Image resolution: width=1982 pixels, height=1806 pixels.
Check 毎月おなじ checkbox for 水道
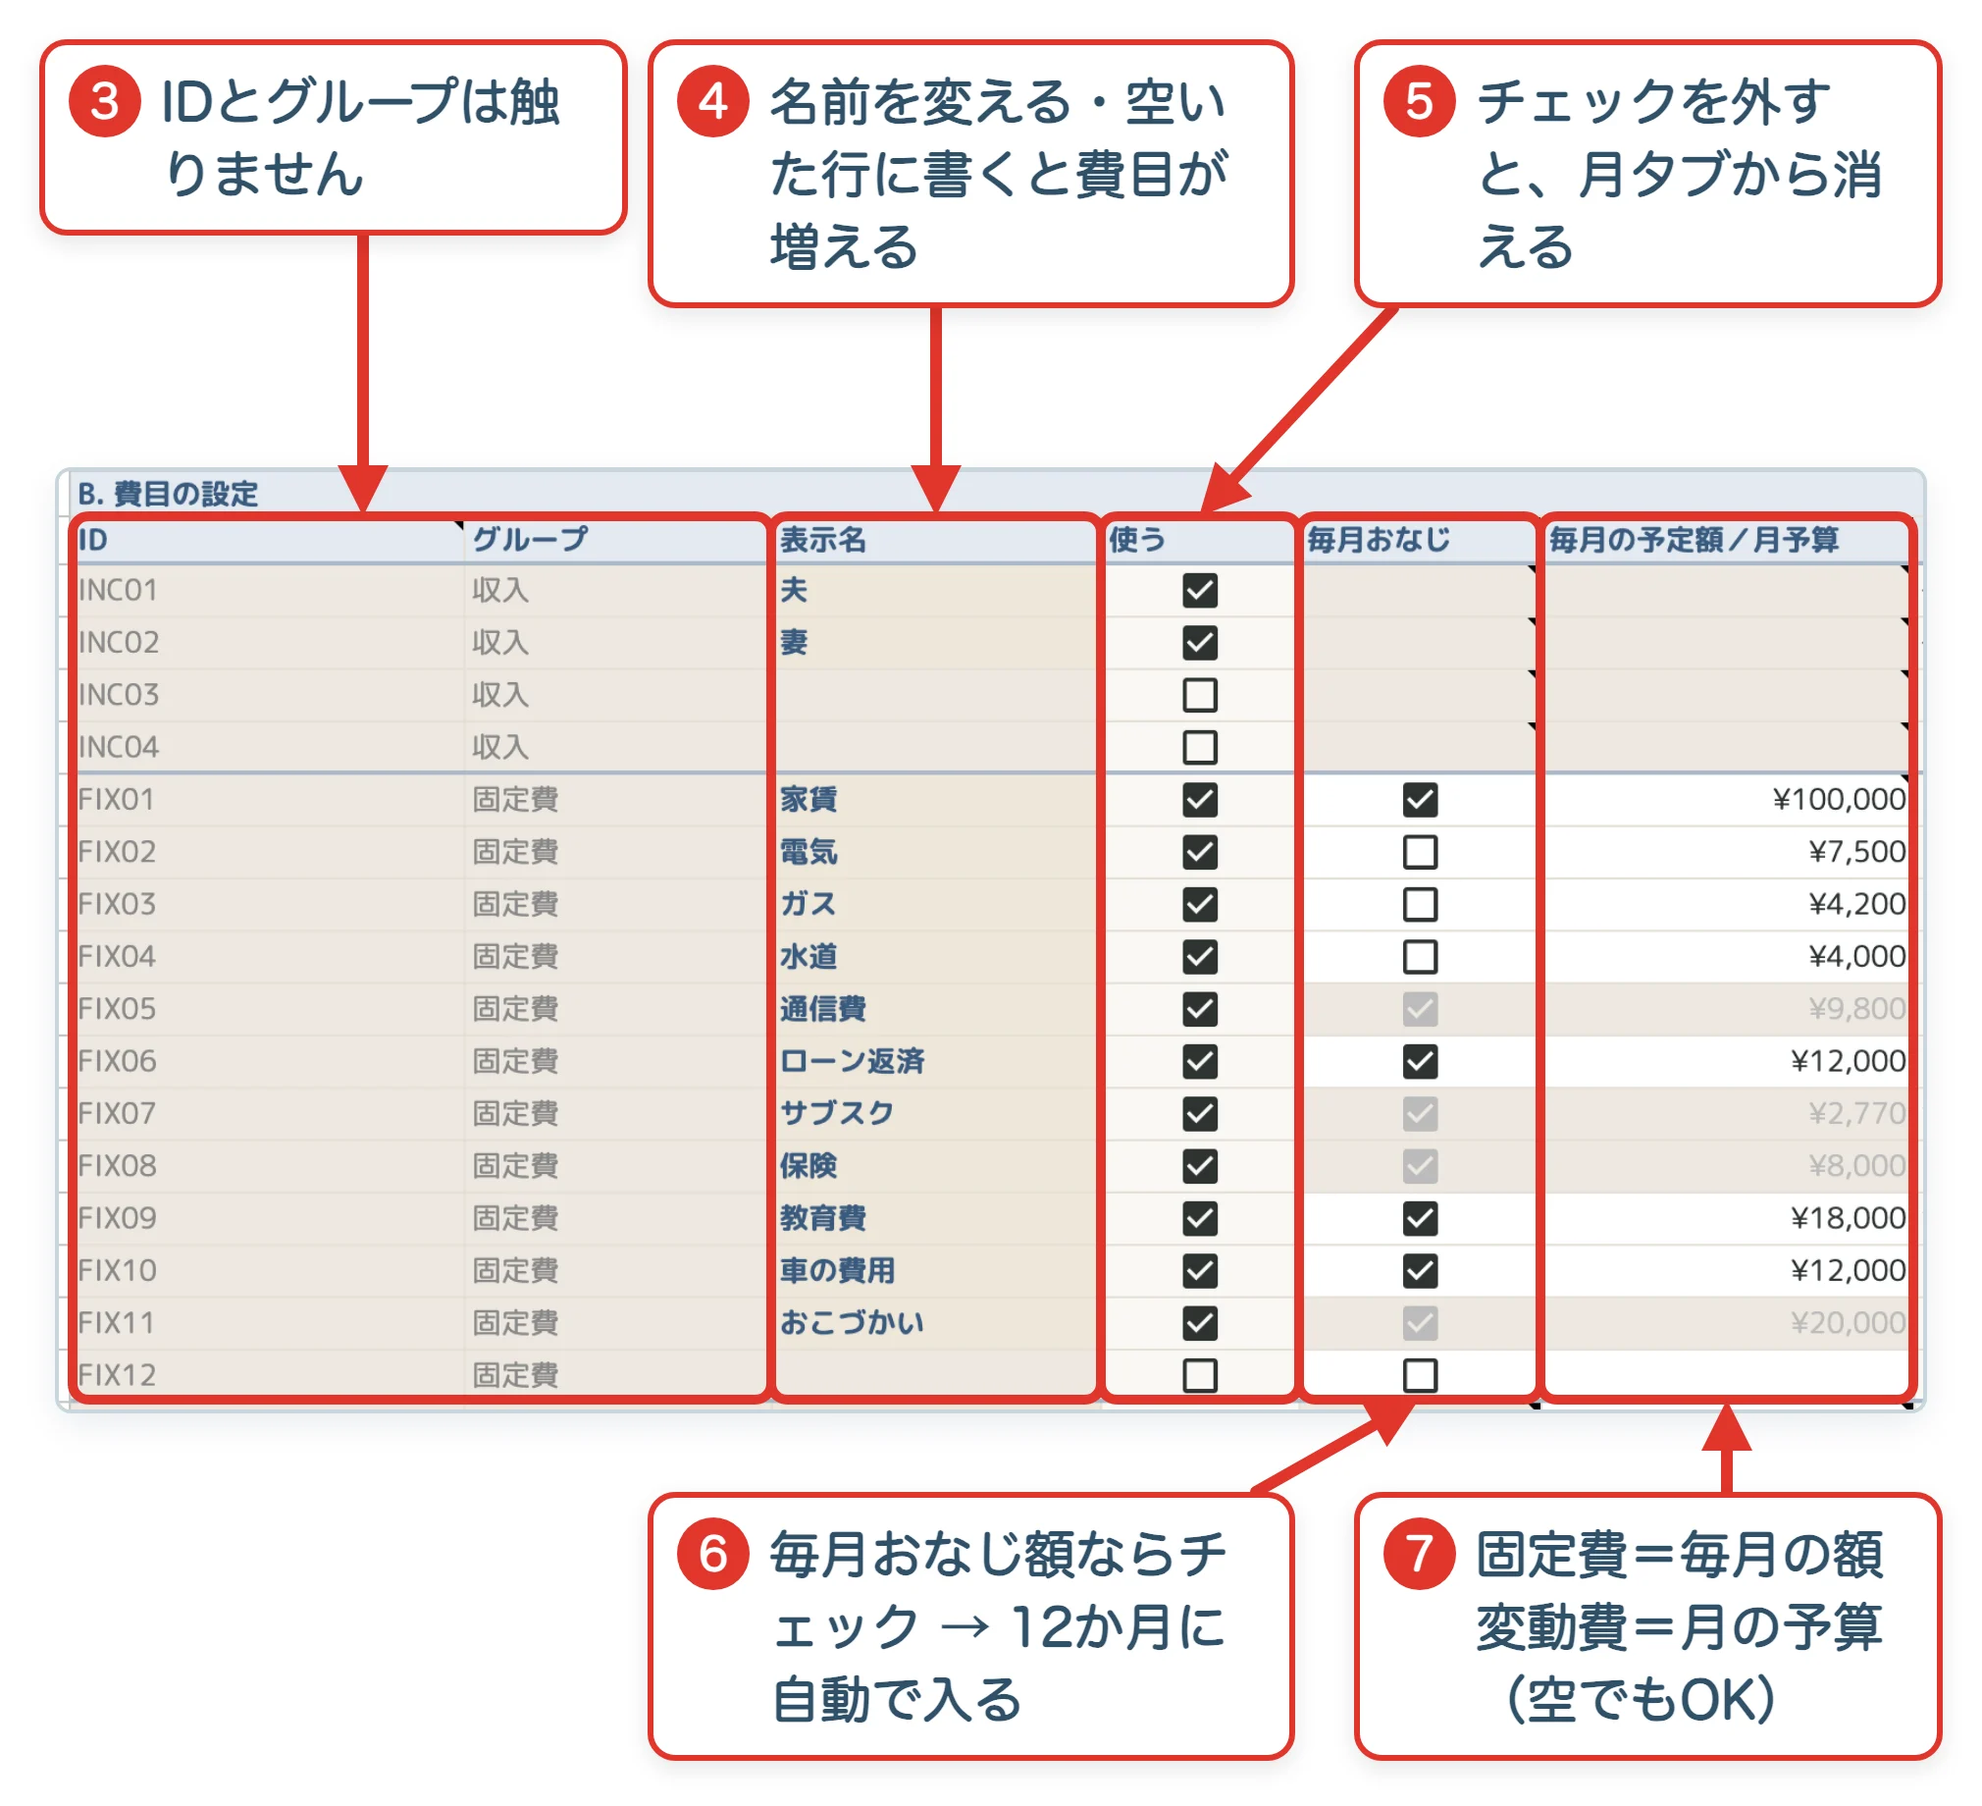1420,956
